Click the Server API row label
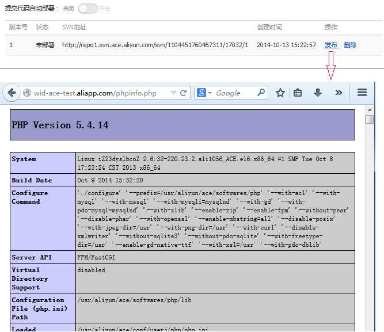This screenshot has height=332, width=384. click(x=32, y=257)
